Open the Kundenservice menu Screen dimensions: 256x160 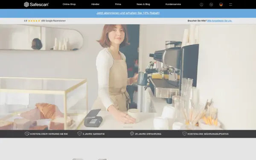point(173,4)
